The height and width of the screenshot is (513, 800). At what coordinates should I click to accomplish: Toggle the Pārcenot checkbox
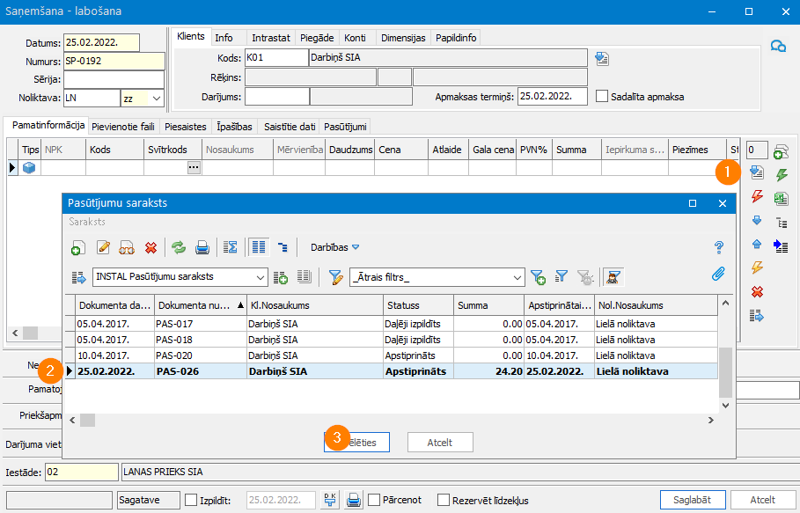click(374, 500)
